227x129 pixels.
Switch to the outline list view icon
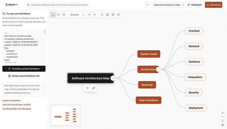[58, 14]
